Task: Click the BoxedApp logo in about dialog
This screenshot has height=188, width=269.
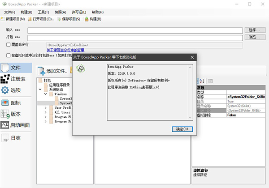Action: tap(81, 68)
